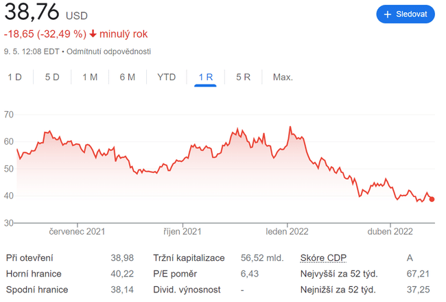
Task: Open the Skóre CDP link
Action: (324, 258)
